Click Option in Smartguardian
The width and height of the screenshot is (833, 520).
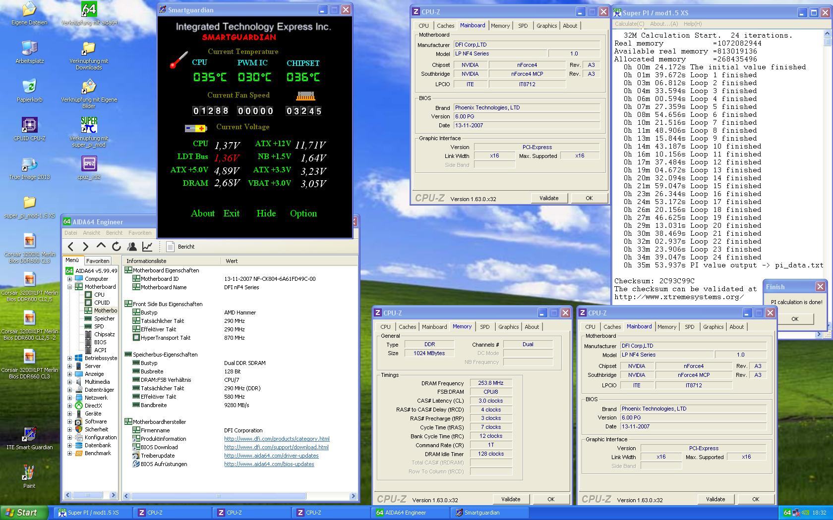click(303, 213)
